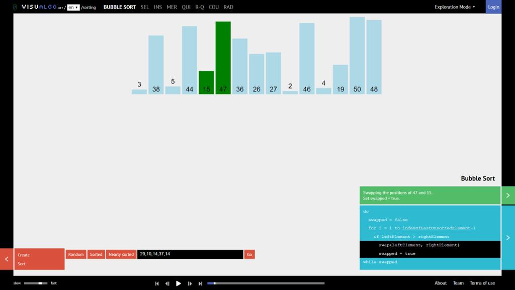
Task: Click the highlighted green bar 15
Action: click(x=206, y=82)
